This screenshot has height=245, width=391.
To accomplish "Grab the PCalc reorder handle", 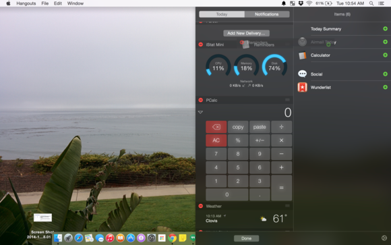I will click(287, 100).
